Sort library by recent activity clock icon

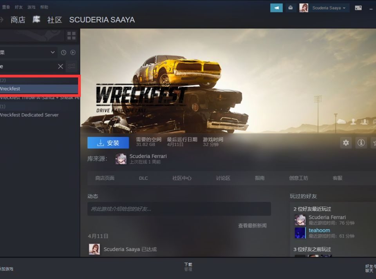63,52
